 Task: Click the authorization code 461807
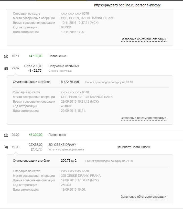66,106
